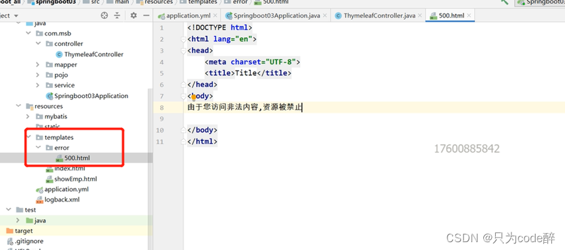The width and height of the screenshot is (565, 250).
Task: Collapse the controller folder
Action: (x=38, y=44)
